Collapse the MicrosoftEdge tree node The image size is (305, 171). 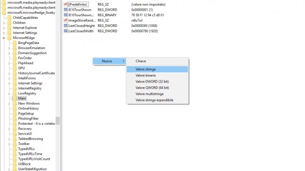(4, 38)
